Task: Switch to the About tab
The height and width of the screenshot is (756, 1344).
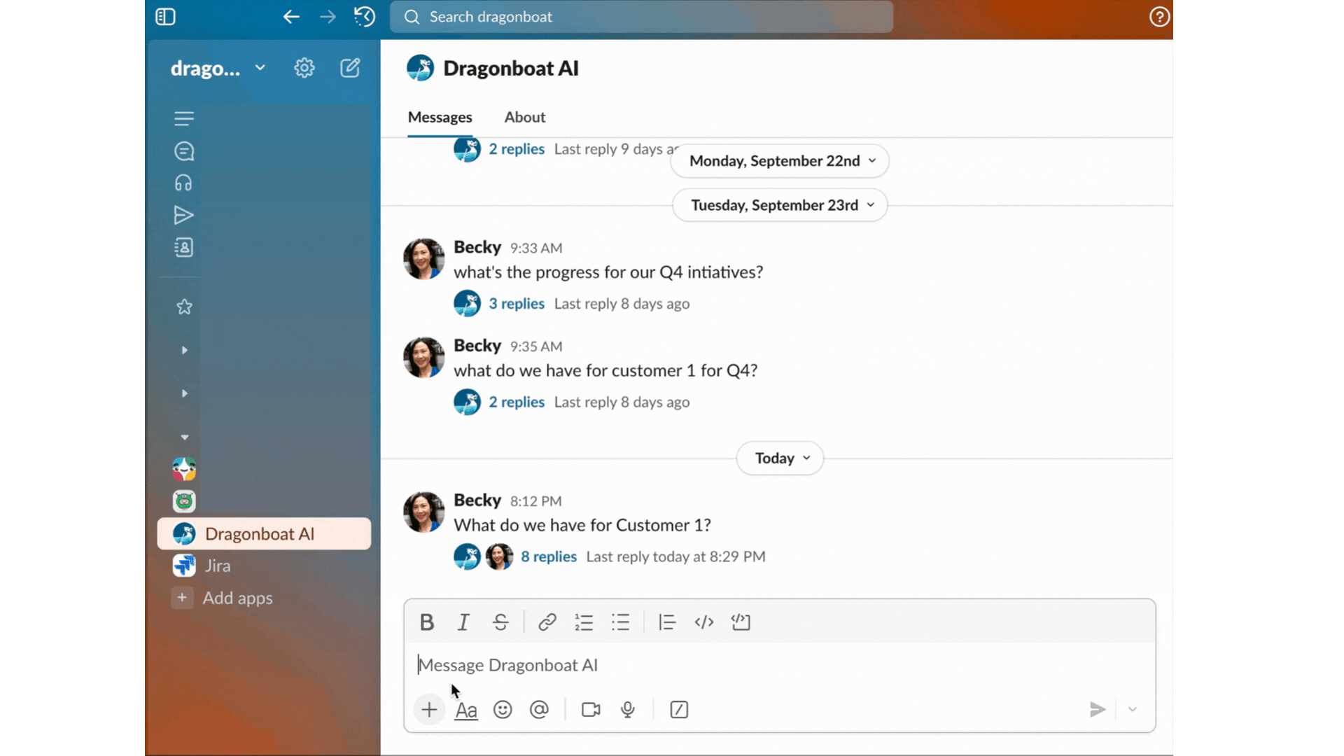Action: click(x=524, y=117)
